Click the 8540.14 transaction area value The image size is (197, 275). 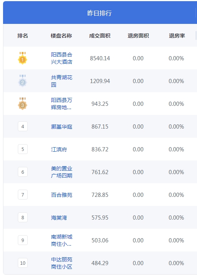pos(100,58)
